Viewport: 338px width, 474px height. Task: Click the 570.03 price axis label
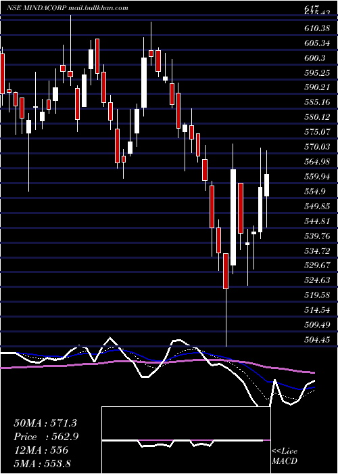tap(316, 147)
